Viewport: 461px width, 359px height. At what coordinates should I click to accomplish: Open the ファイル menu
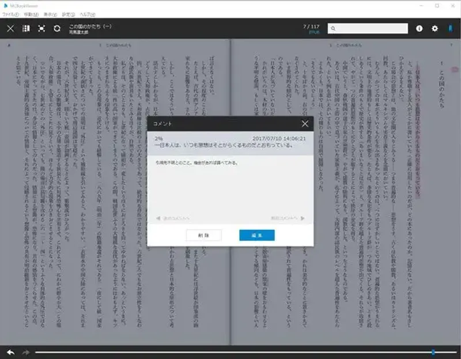click(11, 14)
